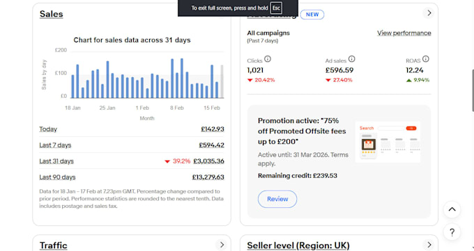The width and height of the screenshot is (474, 251).
Task: Click the 1,021 clicks value
Action: (x=255, y=70)
